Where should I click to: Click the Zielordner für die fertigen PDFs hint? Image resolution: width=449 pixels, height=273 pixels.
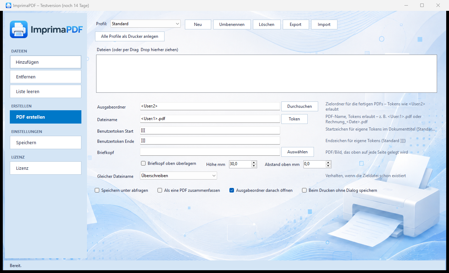(x=375, y=106)
